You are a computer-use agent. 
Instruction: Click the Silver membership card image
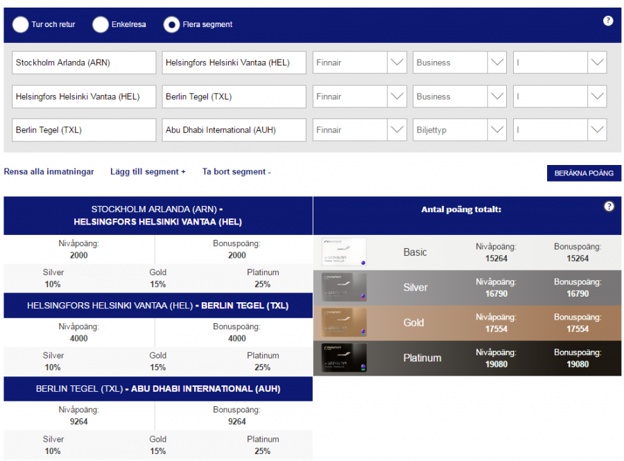click(x=345, y=287)
